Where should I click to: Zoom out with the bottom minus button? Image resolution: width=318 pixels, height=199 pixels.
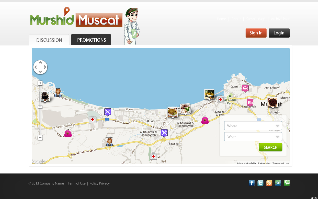tap(40, 138)
